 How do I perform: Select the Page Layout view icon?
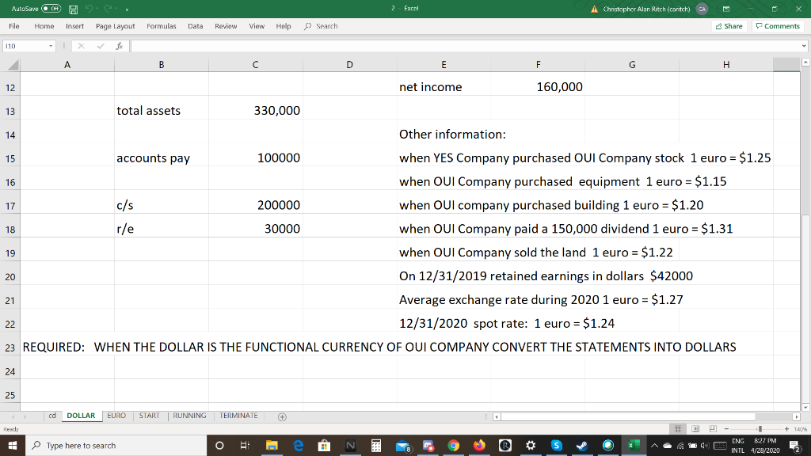[696, 428]
